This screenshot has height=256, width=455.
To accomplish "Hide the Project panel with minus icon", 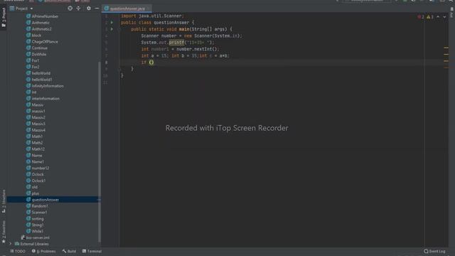I will (x=97, y=9).
